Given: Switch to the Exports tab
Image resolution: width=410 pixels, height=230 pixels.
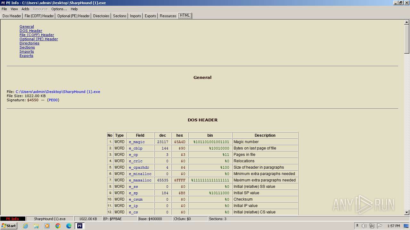Looking at the screenshot, I should click(x=150, y=16).
